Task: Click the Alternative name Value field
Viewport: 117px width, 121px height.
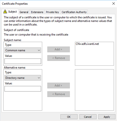Action: coord(23,89)
